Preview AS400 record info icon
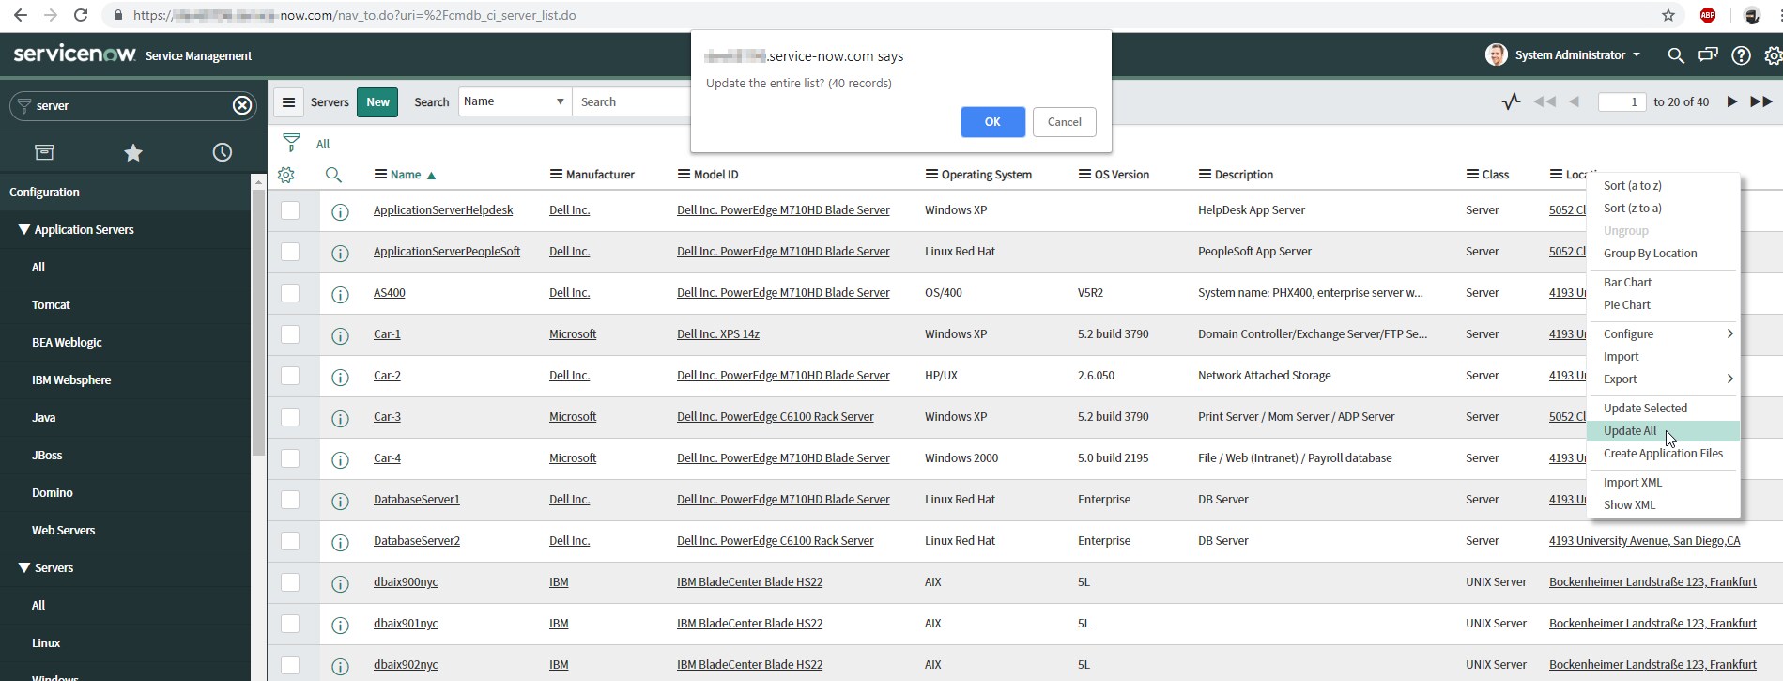1783x681 pixels. [x=340, y=294]
